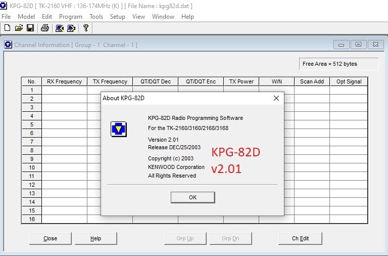Select channel row number 5
Screen dimensions: 388x256
[32, 124]
